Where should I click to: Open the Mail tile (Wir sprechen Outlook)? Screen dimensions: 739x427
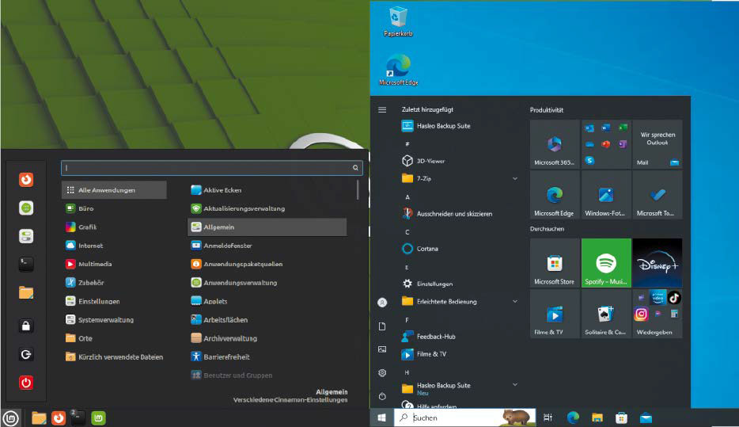pos(658,144)
